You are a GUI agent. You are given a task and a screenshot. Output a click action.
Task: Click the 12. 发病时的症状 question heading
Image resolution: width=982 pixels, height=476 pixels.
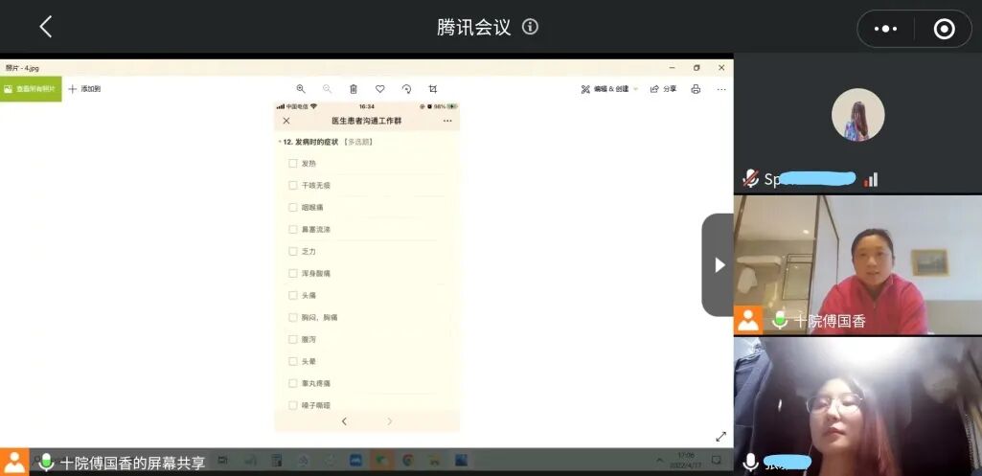[310, 142]
